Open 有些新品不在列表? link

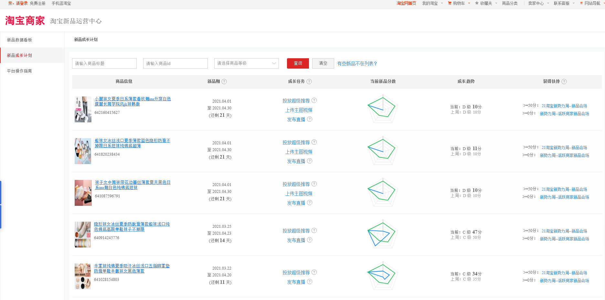tap(357, 63)
